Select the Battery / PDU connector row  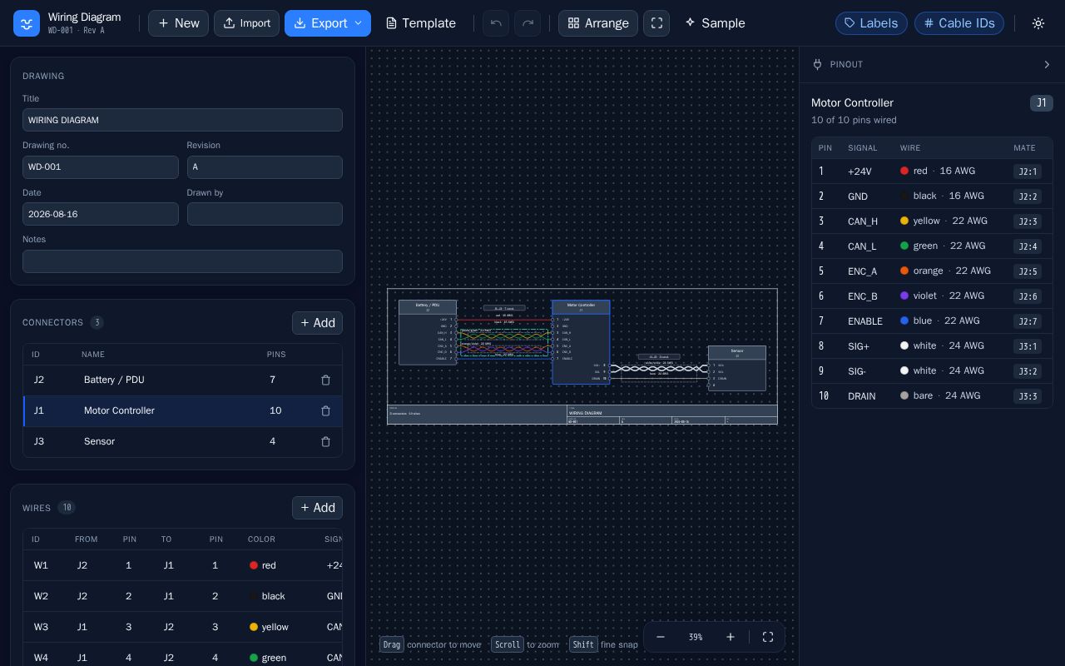point(182,380)
